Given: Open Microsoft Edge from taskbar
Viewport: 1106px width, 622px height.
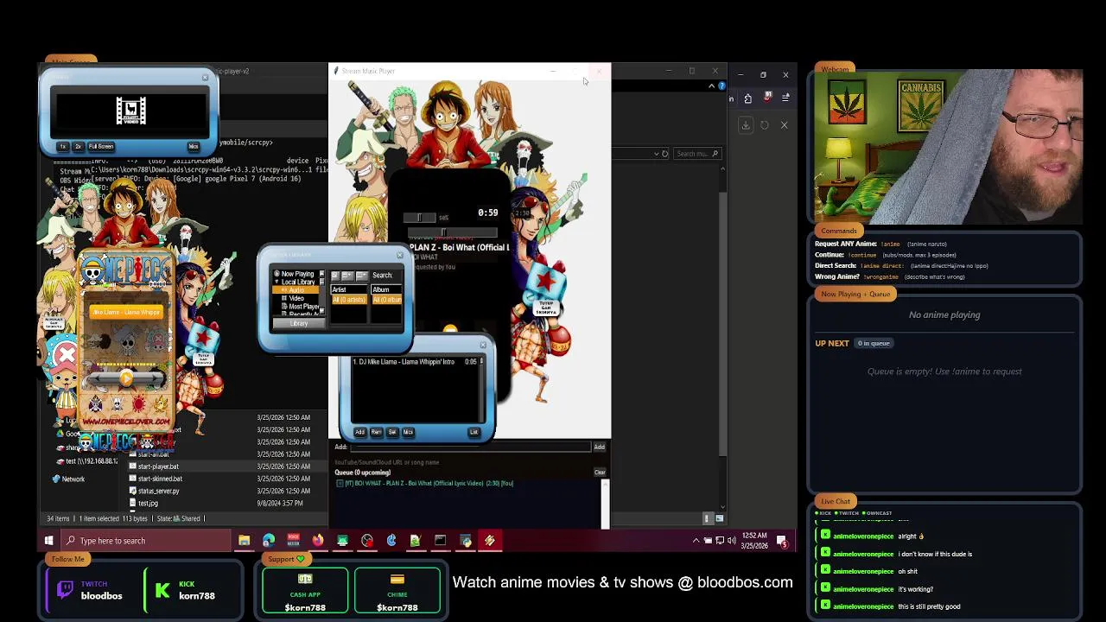Looking at the screenshot, I should 269,541.
